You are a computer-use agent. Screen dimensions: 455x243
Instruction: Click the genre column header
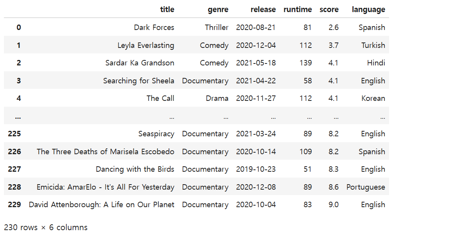(x=218, y=10)
